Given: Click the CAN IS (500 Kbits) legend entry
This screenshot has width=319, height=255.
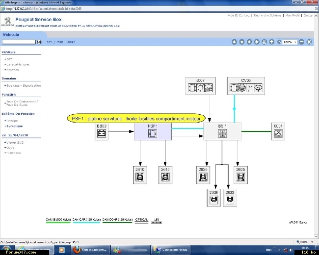Looking at the screenshot, I should 58,221.
